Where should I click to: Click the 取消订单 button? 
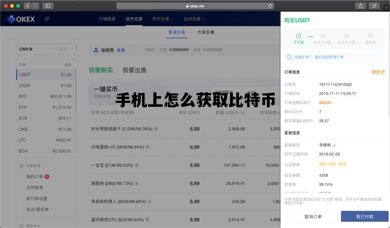tap(313, 216)
